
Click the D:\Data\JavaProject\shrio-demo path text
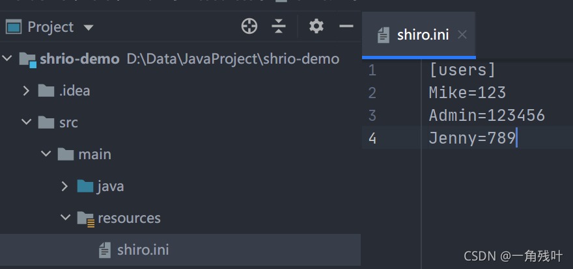pyautogui.click(x=233, y=58)
